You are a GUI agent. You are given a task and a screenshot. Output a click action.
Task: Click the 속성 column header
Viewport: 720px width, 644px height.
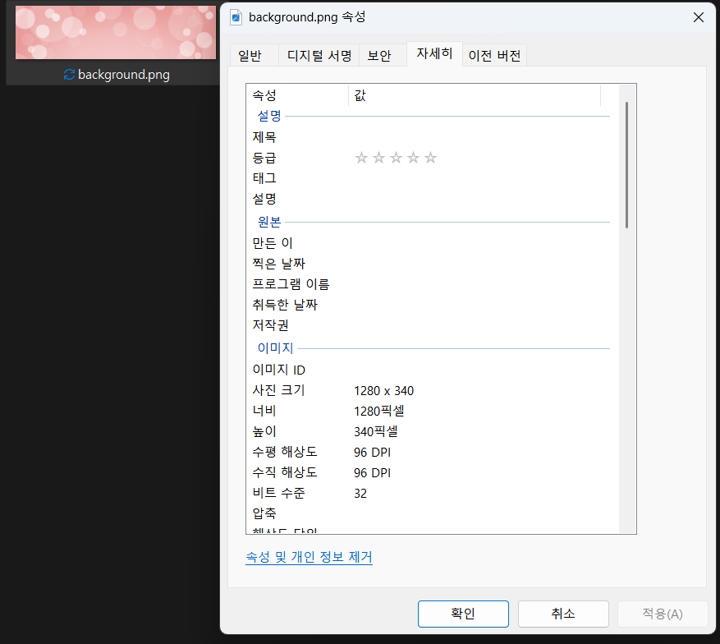coord(297,95)
